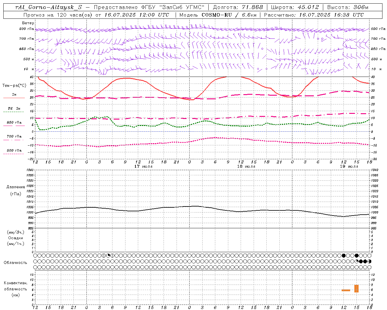The image size is (387, 310).
Task: Click the Давление panel label
Action: tap(16, 187)
